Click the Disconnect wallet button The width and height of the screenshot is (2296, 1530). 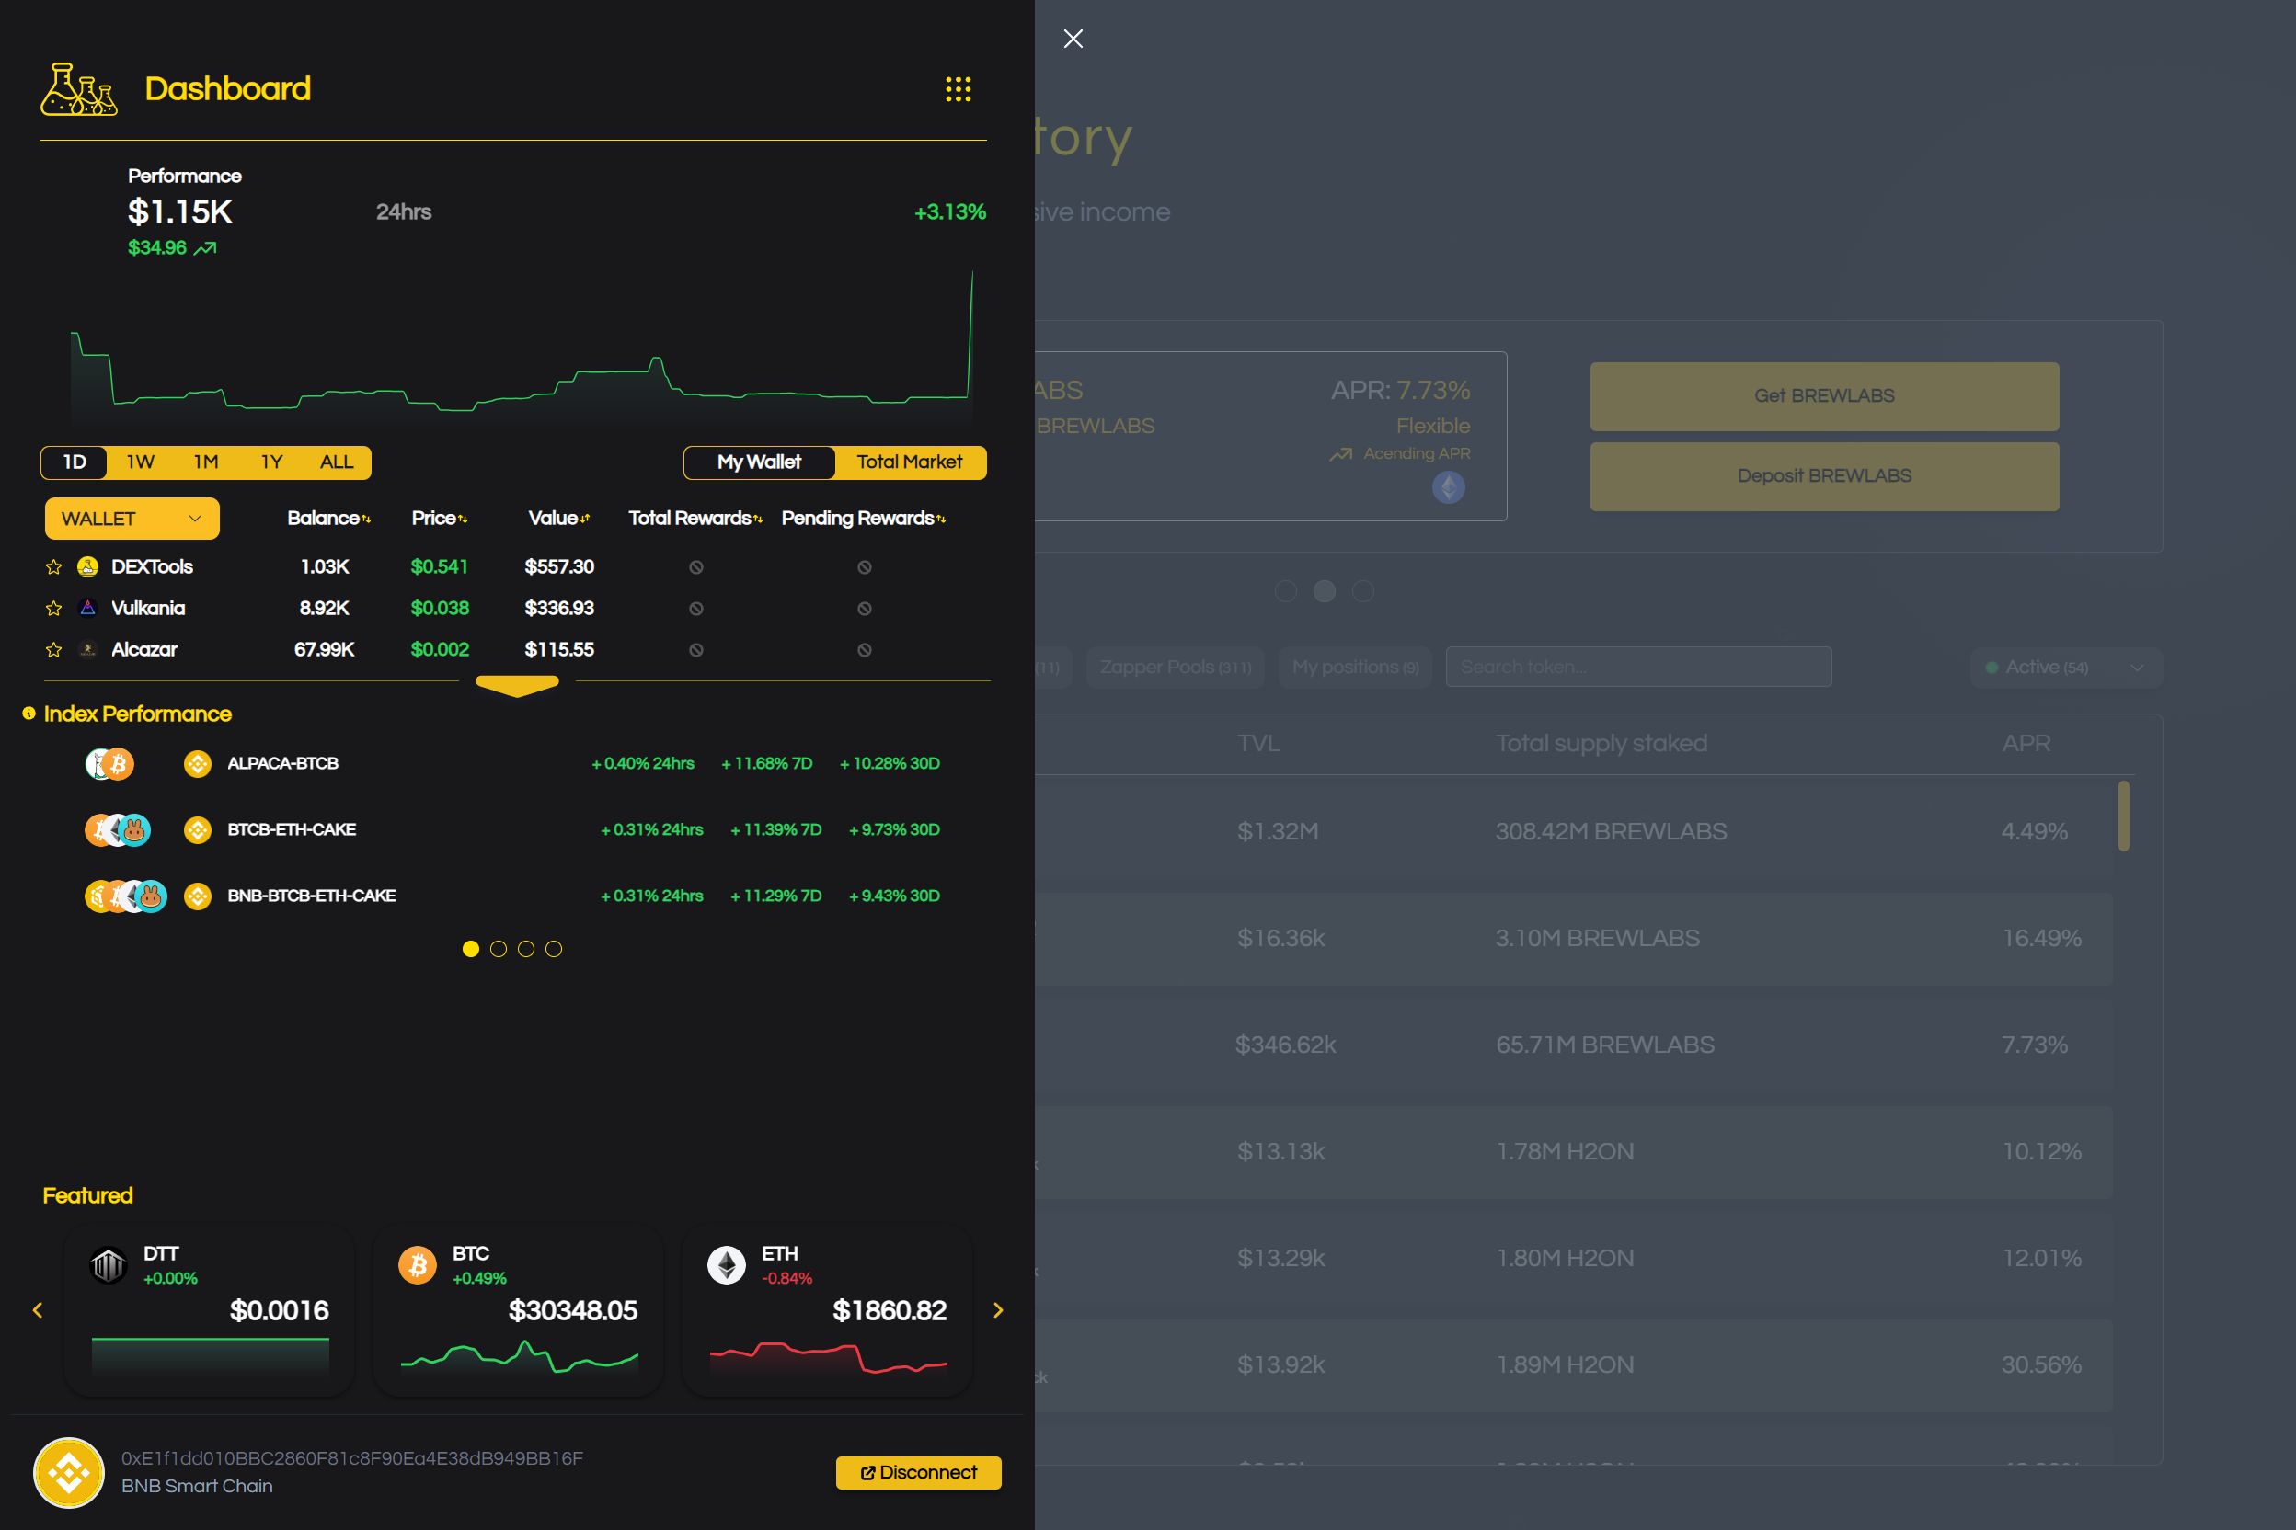click(x=919, y=1472)
